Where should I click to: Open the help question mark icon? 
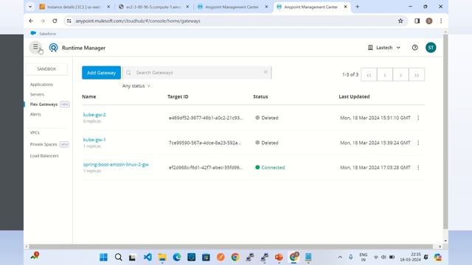pyautogui.click(x=414, y=47)
